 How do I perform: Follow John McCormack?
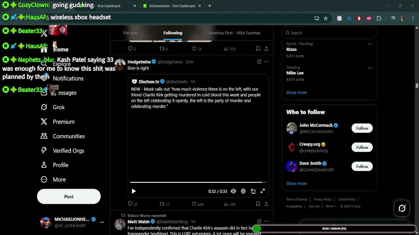tap(362, 128)
